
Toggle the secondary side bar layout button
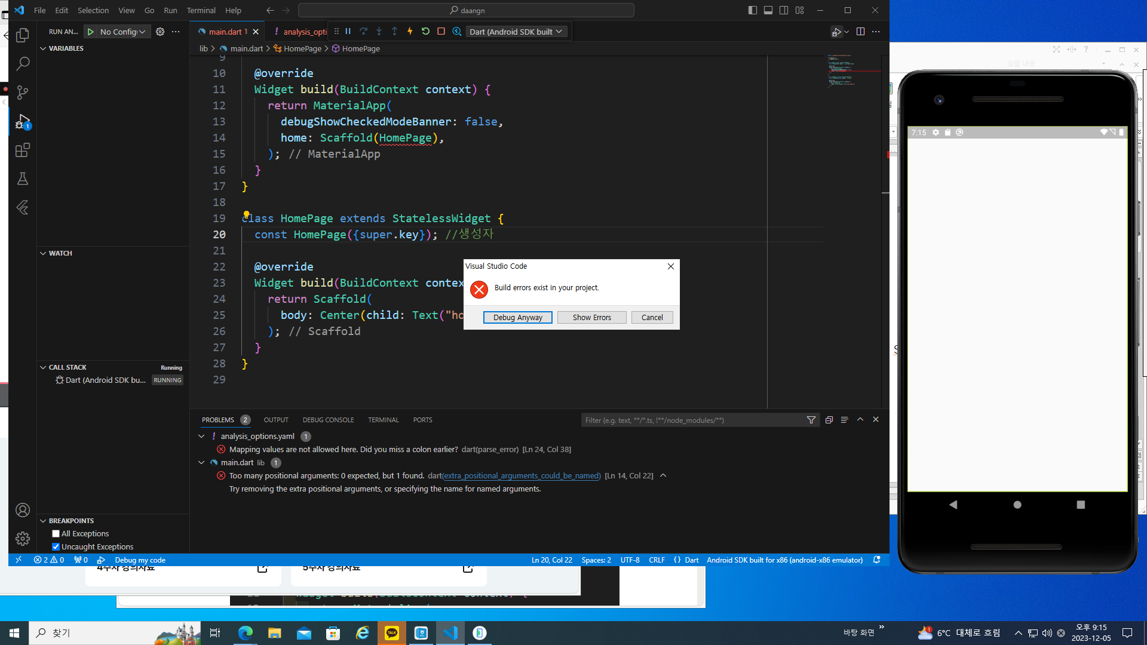coord(784,10)
